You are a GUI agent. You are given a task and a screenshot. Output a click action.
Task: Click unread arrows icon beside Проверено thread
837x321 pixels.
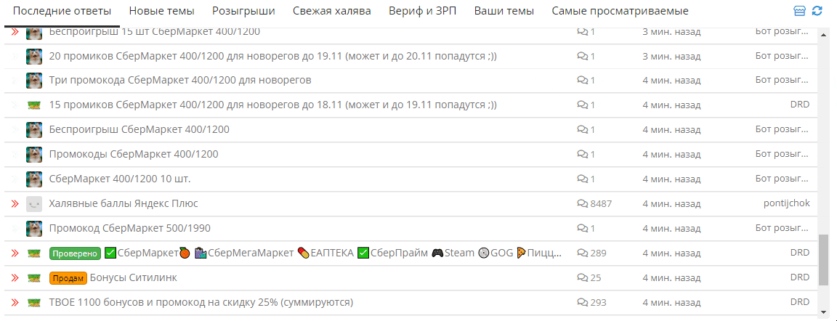pyautogui.click(x=15, y=253)
